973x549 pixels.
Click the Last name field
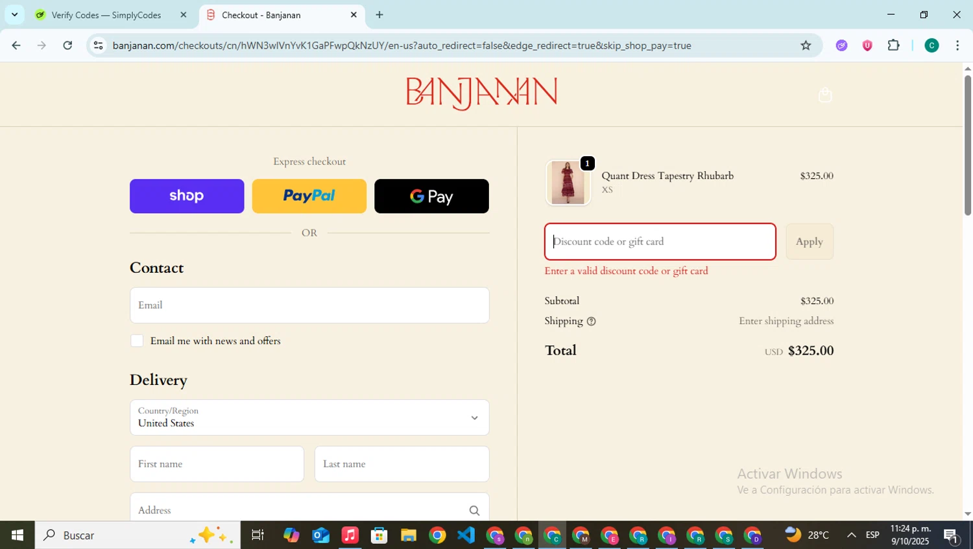pyautogui.click(x=402, y=464)
